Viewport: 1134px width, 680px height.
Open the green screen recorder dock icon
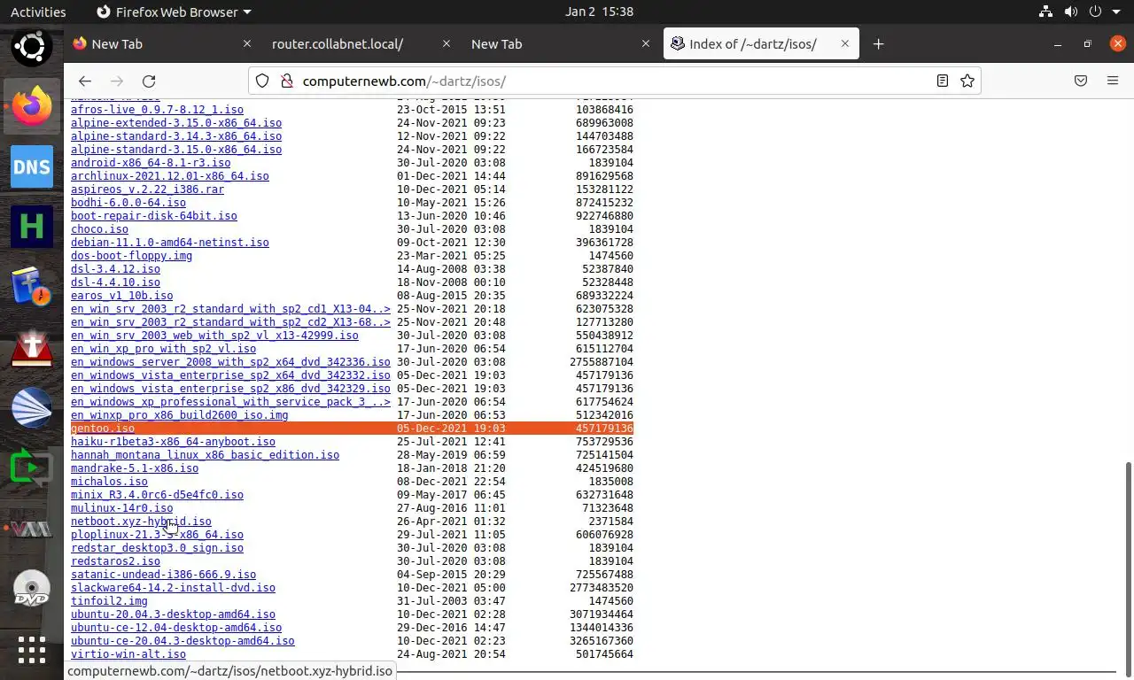point(32,467)
